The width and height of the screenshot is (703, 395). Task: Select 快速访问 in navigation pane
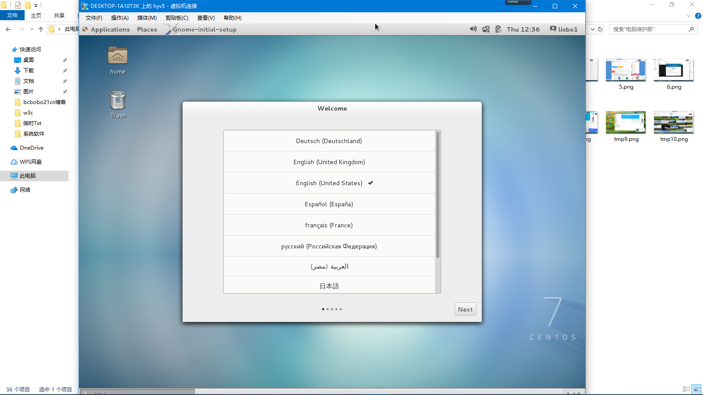tap(30, 50)
